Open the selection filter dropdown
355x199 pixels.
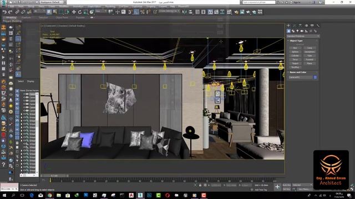click(39, 11)
